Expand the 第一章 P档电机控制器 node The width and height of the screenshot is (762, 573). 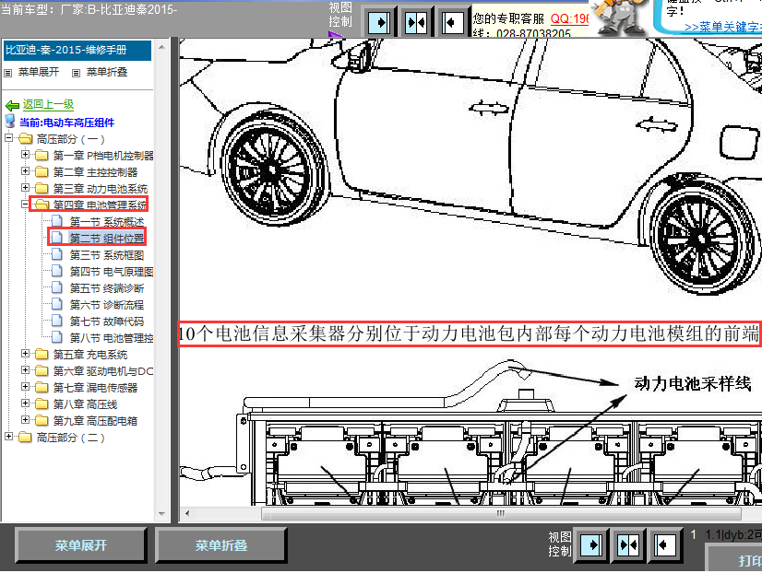[x=25, y=154]
